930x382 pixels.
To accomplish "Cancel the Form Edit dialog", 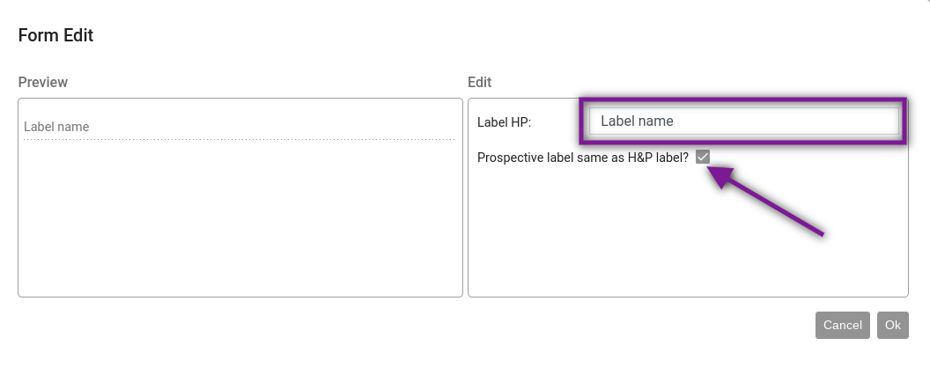I will click(842, 325).
